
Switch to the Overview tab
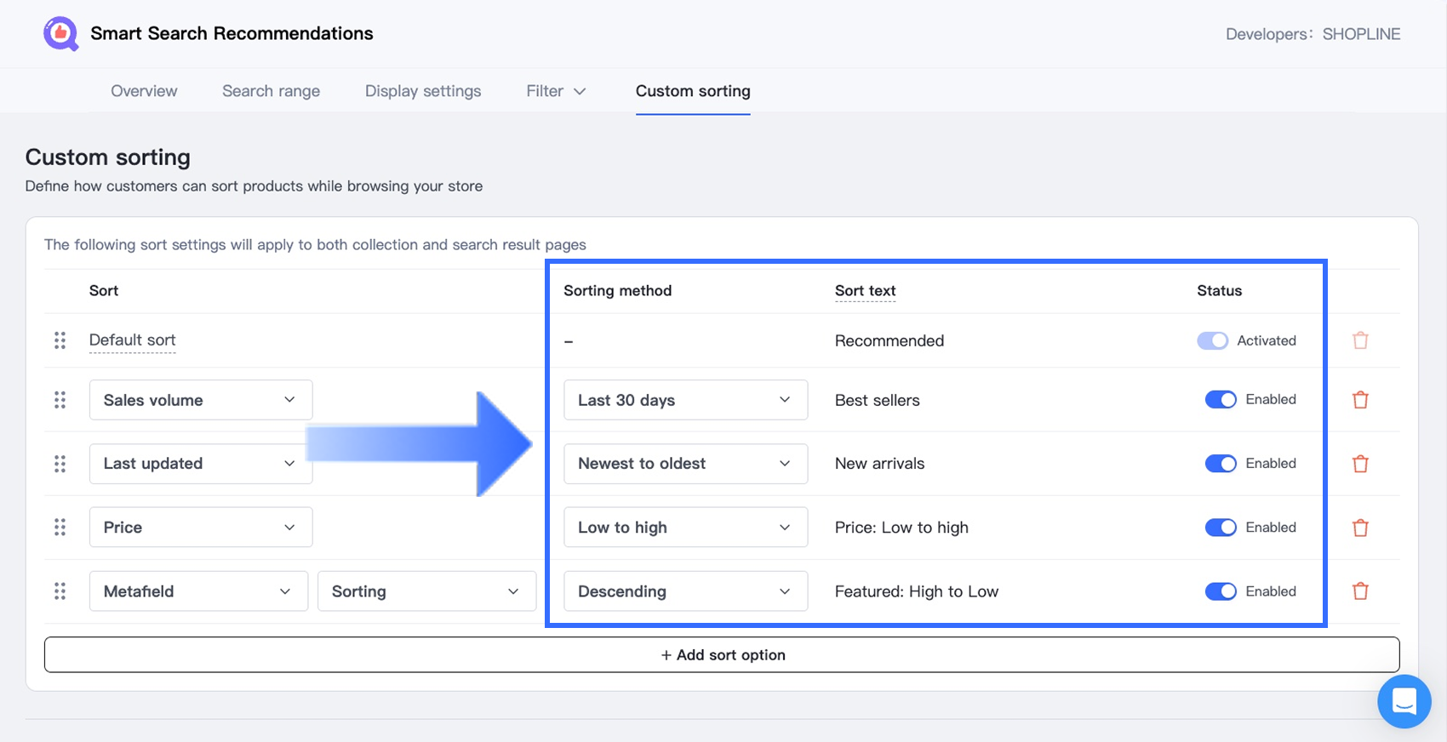tap(144, 91)
